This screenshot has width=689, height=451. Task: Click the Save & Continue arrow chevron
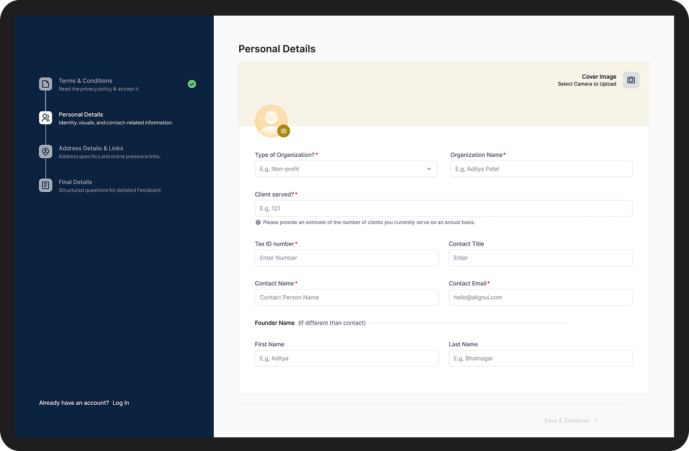tap(596, 420)
